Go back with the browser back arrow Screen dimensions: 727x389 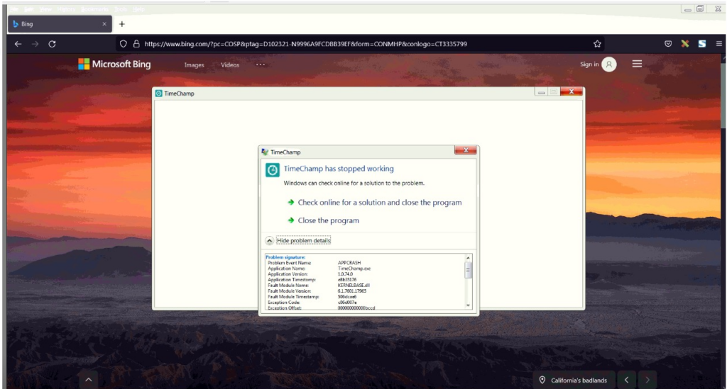18,44
